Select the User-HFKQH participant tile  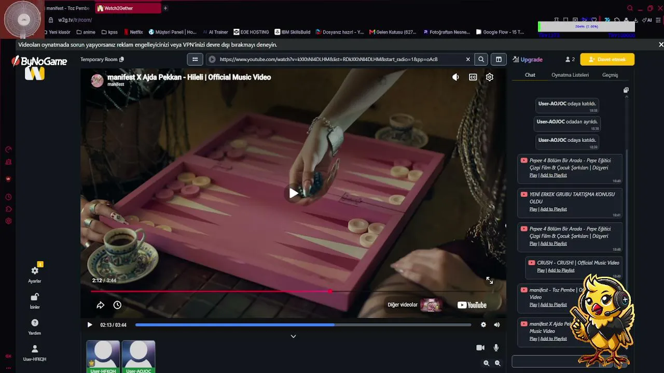tap(103, 356)
